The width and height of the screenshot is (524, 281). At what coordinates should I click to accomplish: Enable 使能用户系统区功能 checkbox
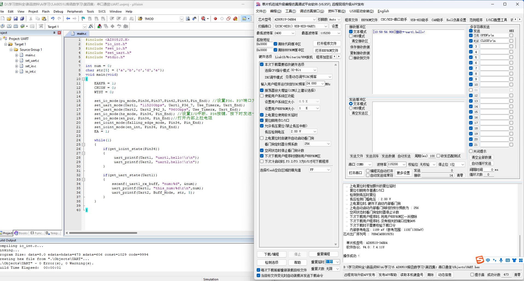262,96
